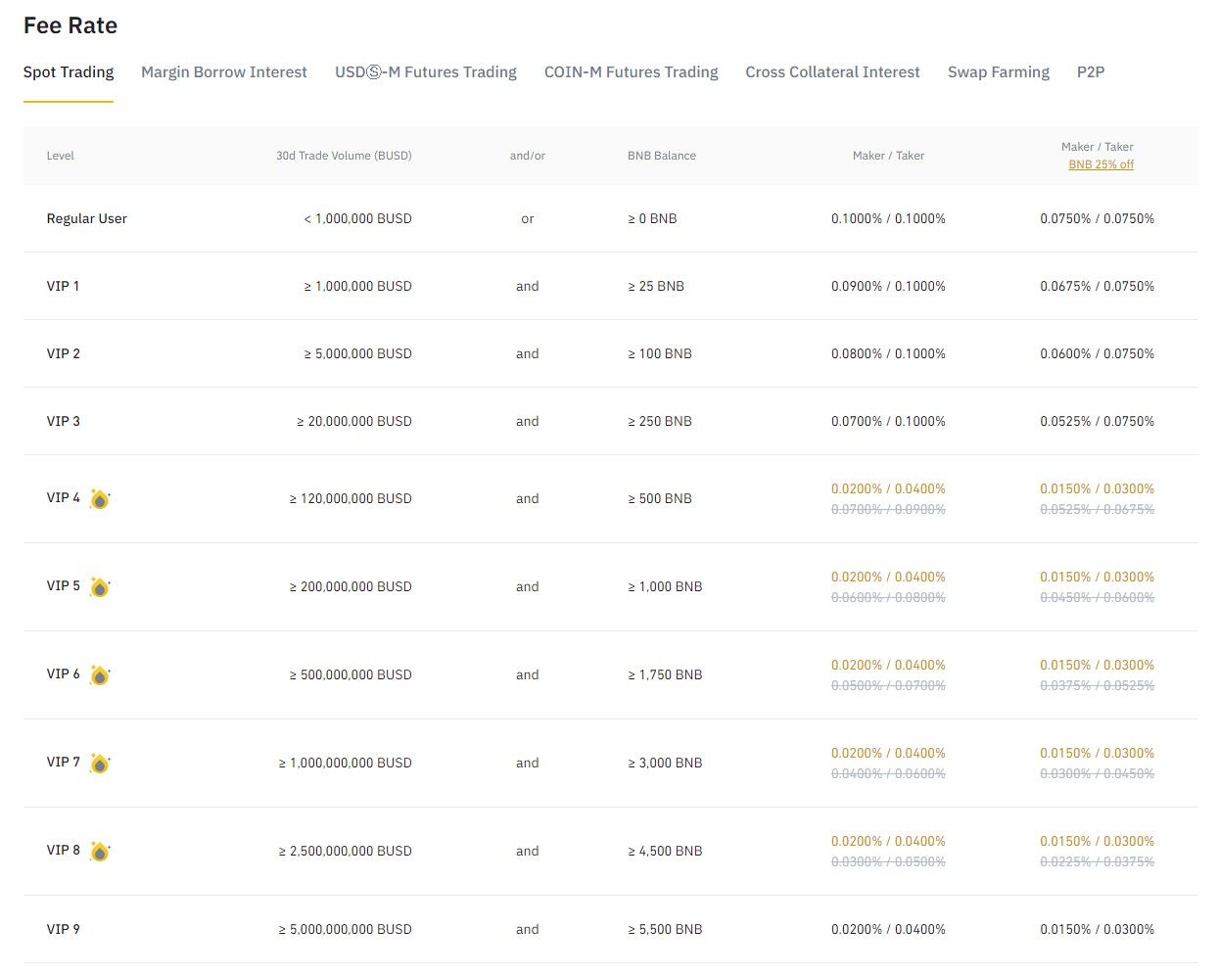
Task: Click the VIP 7 fire badge icon
Action: [x=99, y=764]
